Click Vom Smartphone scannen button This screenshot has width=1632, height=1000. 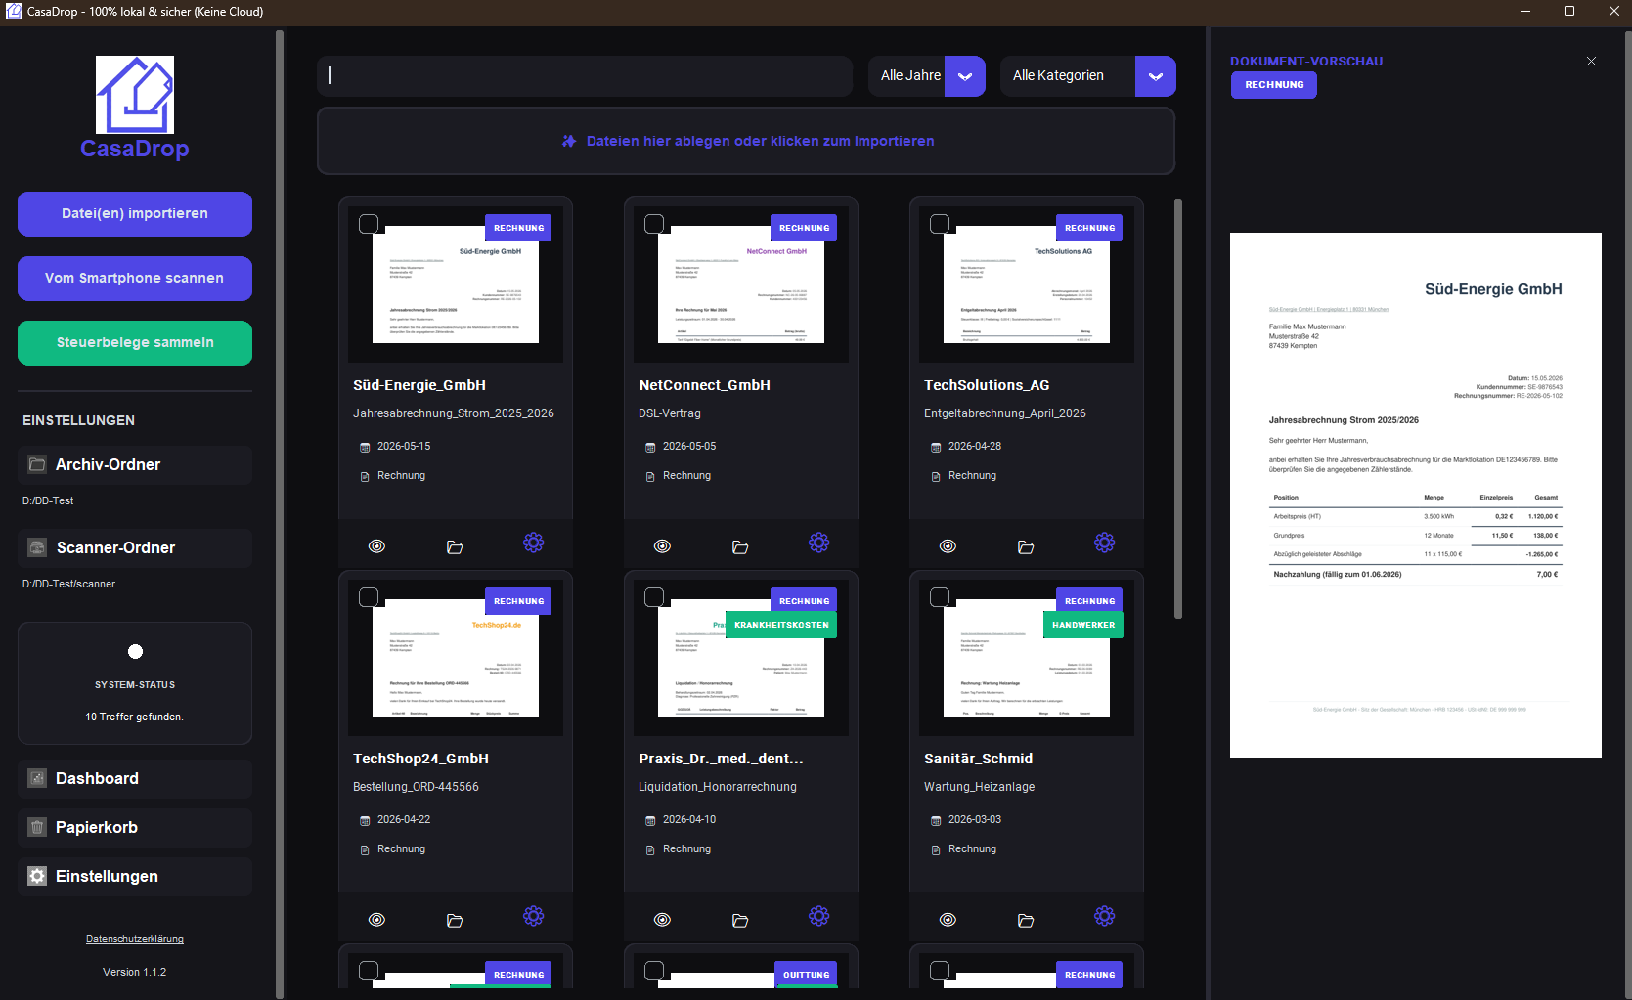pyautogui.click(x=135, y=279)
